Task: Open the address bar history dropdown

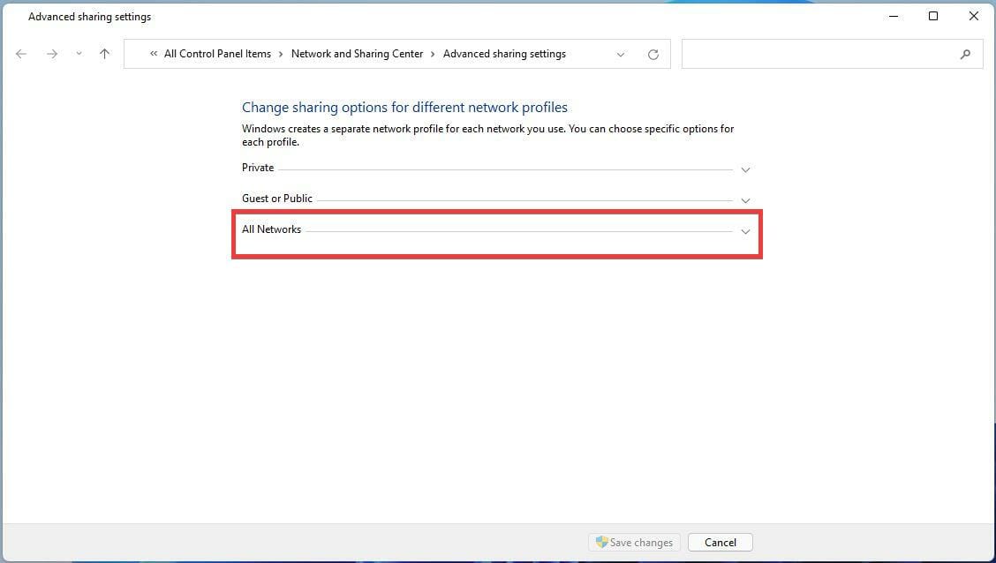Action: tap(621, 54)
